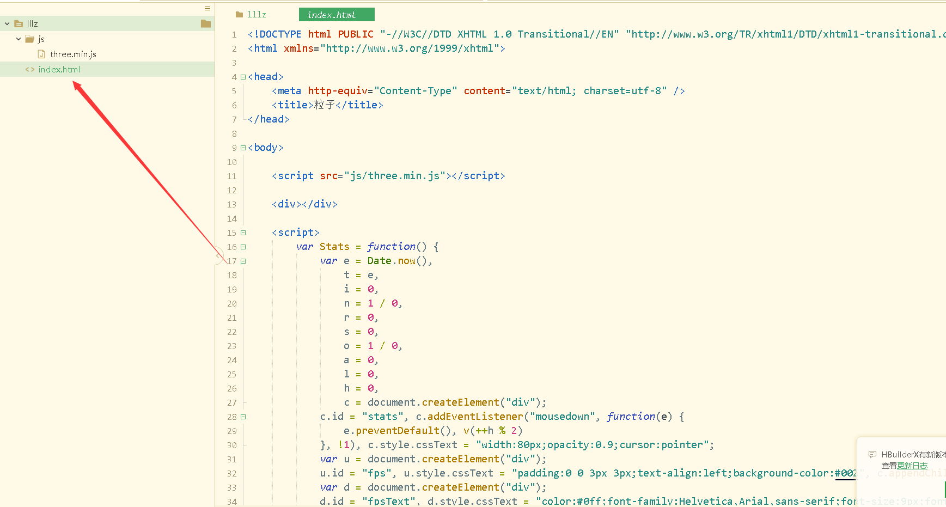Screen dimensions: 946x507
Task: Click "n = 1 / 0" on line 20
Action: point(373,303)
